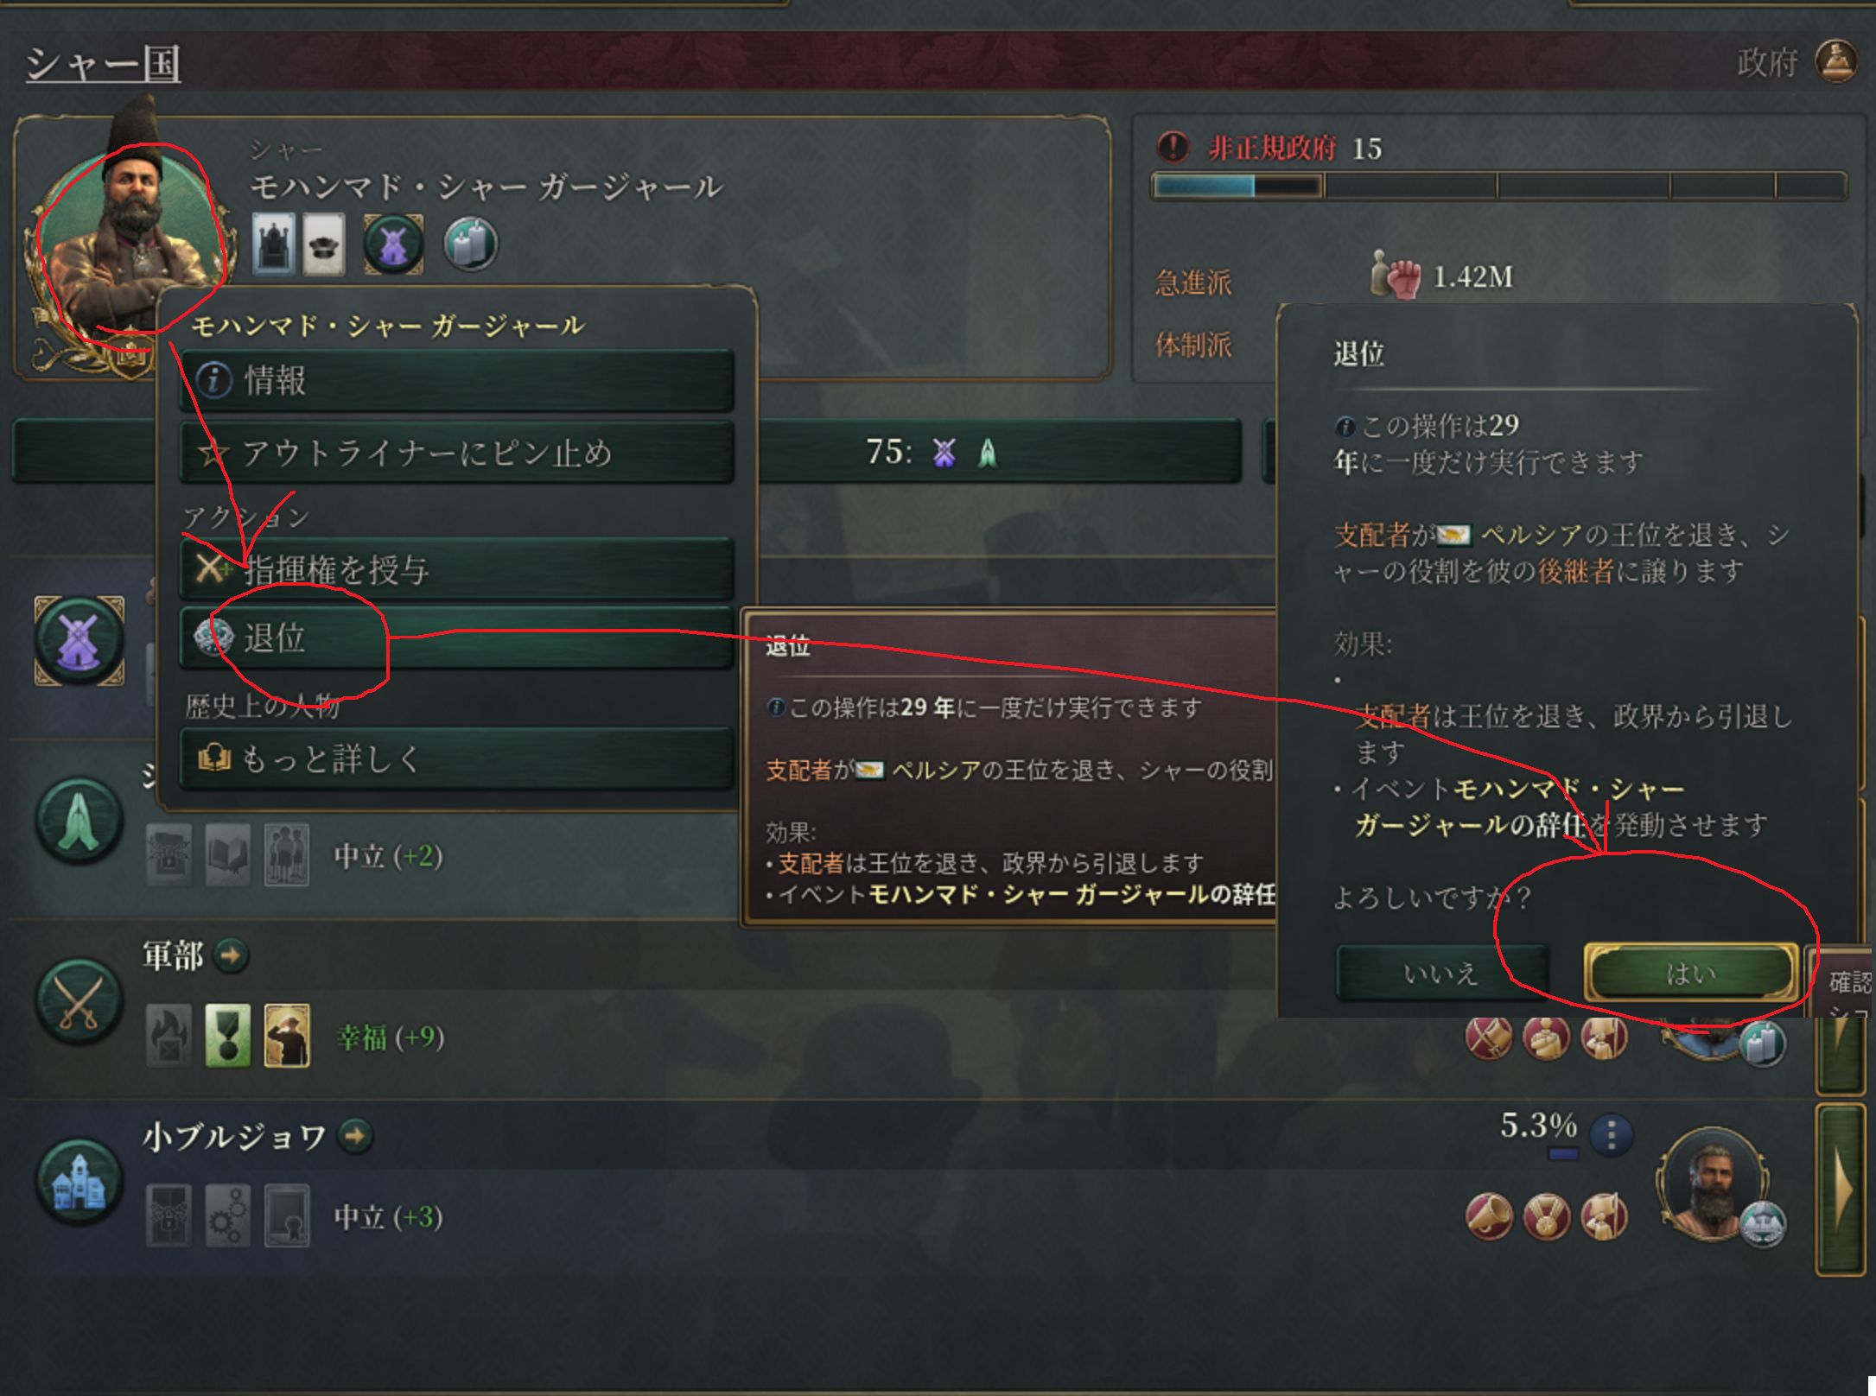
Task: Click the 非正規政府 legitimacy progress bar
Action: click(1498, 186)
